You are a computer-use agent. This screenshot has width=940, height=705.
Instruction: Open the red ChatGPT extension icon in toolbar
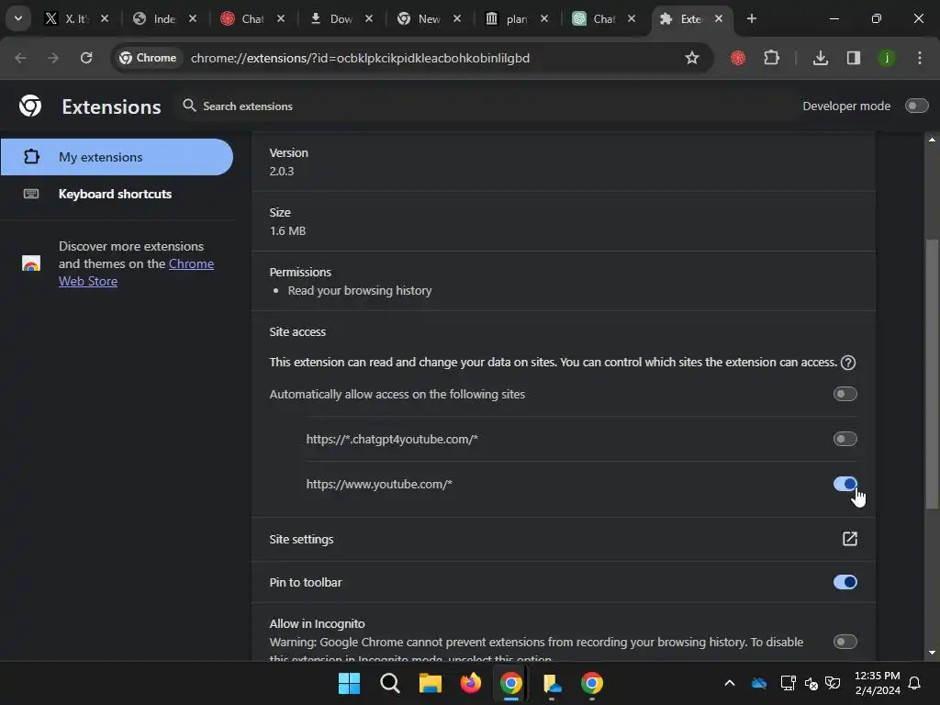pos(738,58)
